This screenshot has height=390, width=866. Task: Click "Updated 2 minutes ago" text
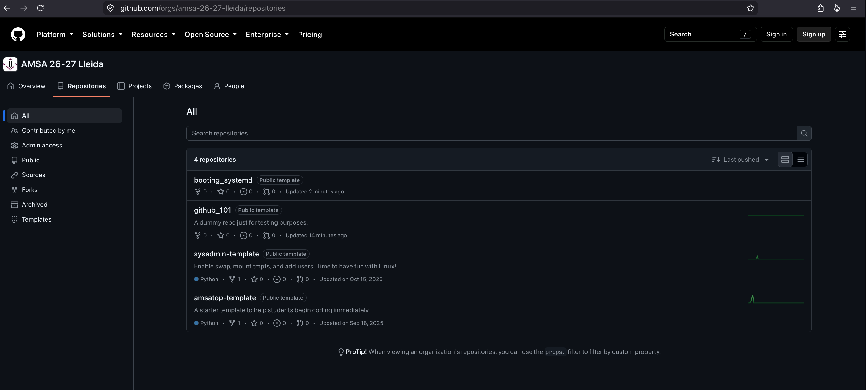click(x=315, y=192)
